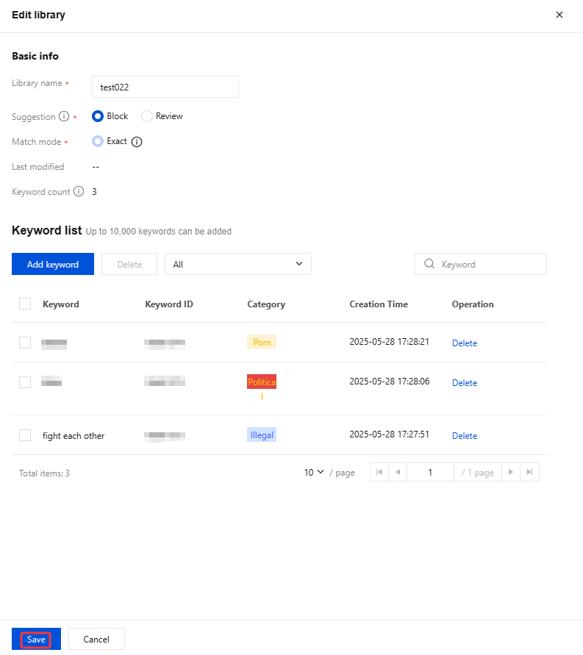The image size is (583, 655).
Task: Go to the first page of keywords
Action: tap(379, 472)
